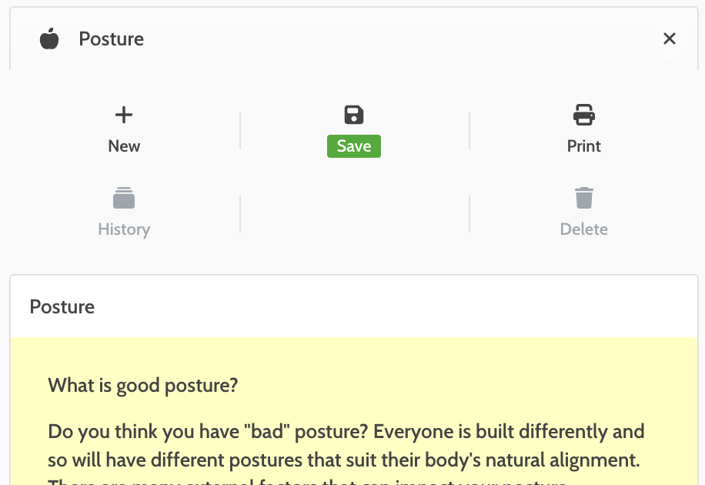This screenshot has height=485, width=705.
Task: Click the New label
Action: click(x=124, y=146)
